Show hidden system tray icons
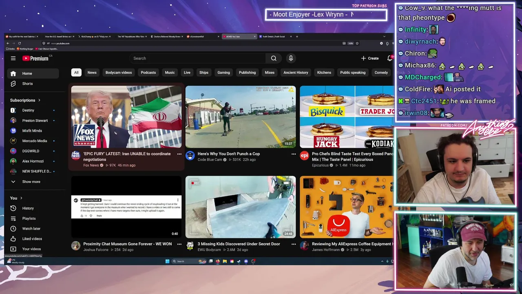The height and width of the screenshot is (294, 522). pos(382,261)
